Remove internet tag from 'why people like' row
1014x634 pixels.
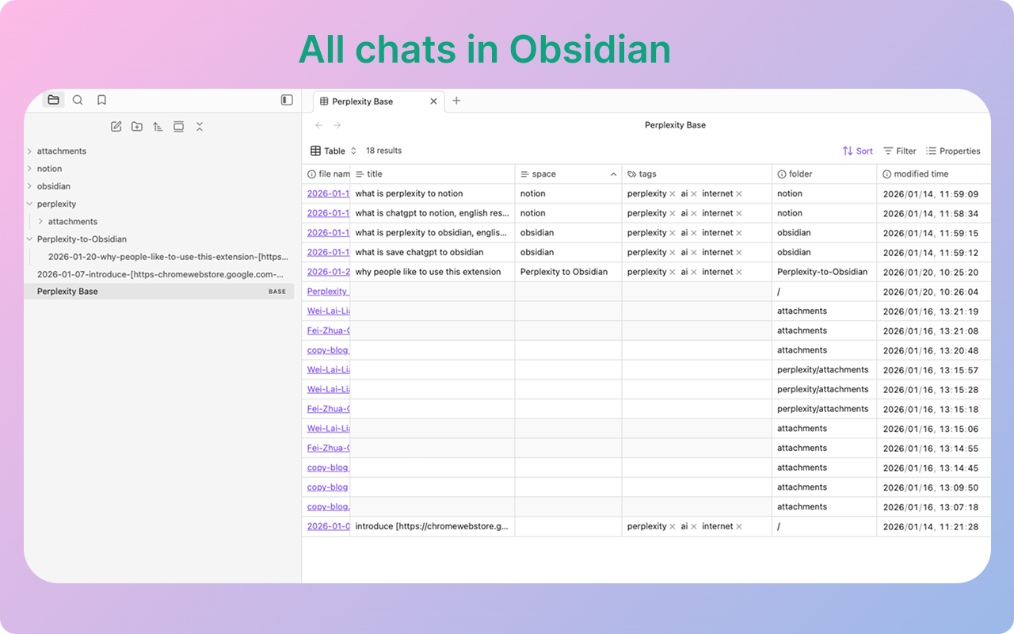click(x=739, y=272)
